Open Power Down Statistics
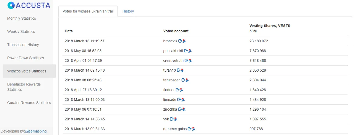The height and width of the screenshot is (135, 354). click(x=25, y=58)
